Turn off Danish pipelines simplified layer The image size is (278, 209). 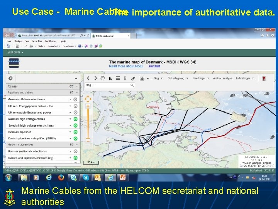[75, 139]
